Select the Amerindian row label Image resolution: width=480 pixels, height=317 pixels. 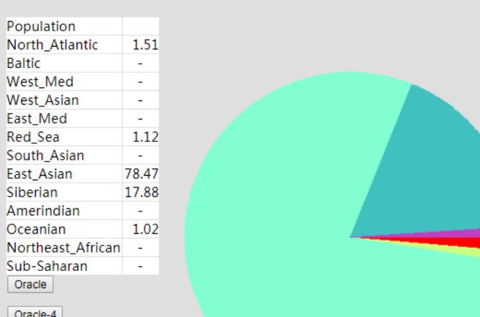tap(64, 211)
